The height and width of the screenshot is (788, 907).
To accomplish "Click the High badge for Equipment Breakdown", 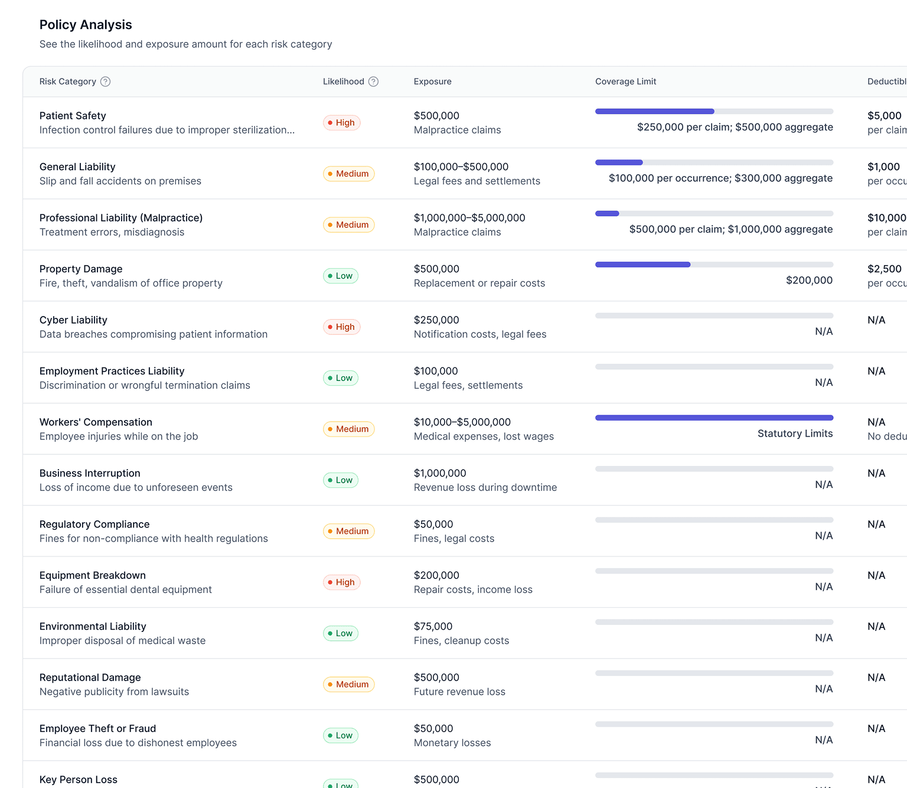I will point(341,582).
